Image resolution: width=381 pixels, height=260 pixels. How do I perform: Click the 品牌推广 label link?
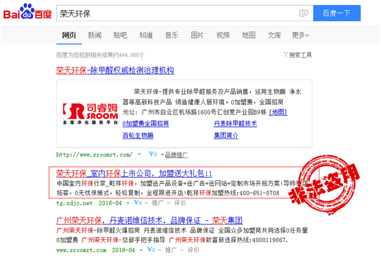pyautogui.click(x=177, y=155)
